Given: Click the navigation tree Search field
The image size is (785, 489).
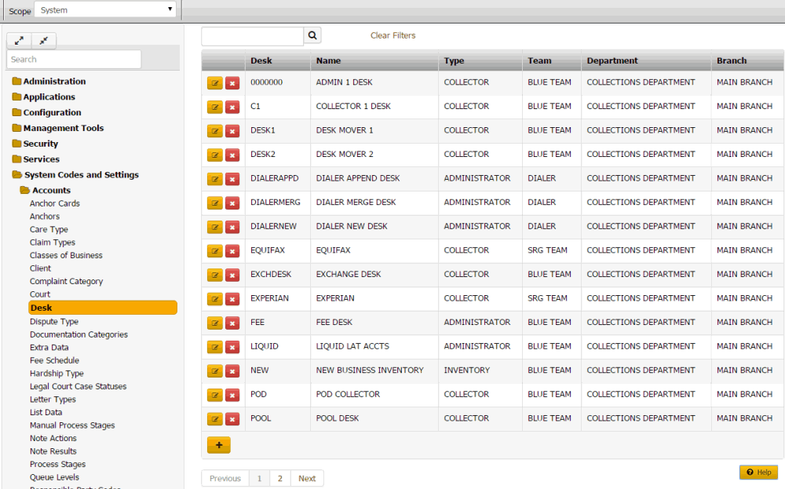Looking at the screenshot, I should tap(74, 60).
